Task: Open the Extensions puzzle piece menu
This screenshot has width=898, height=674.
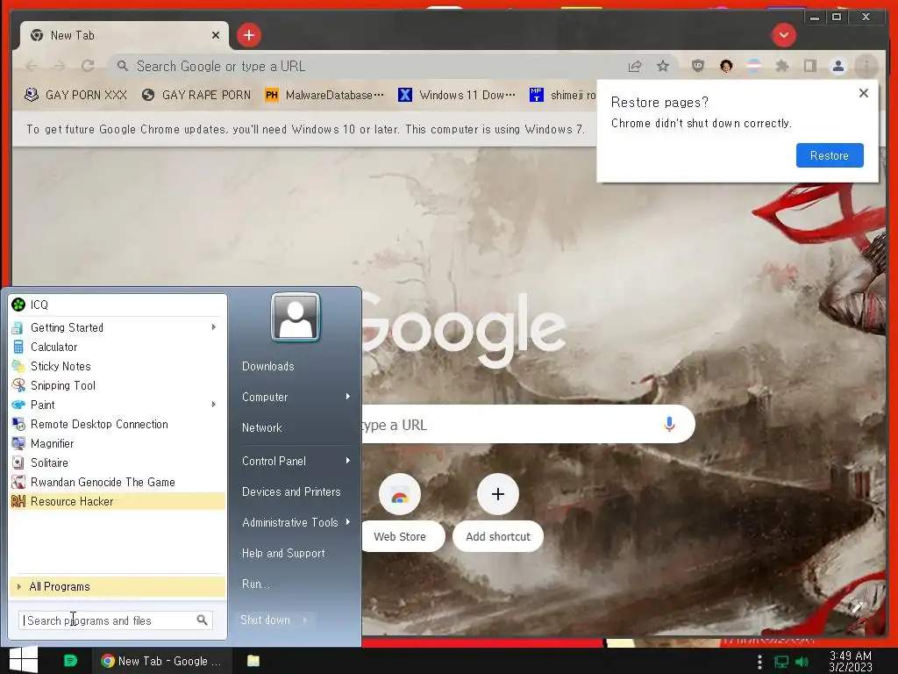Action: (x=781, y=66)
